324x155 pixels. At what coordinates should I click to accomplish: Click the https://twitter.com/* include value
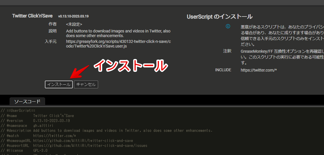259,70
